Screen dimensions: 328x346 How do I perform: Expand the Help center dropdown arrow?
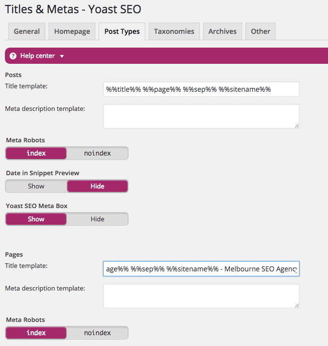coord(62,56)
